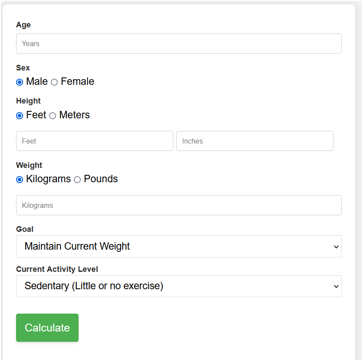Select the Female sex option
The image size is (363, 361).
(x=54, y=82)
